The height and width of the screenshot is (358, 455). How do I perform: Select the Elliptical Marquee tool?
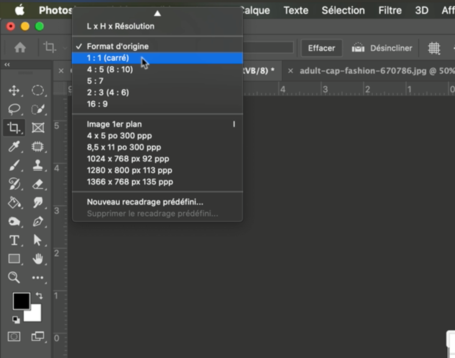(38, 91)
